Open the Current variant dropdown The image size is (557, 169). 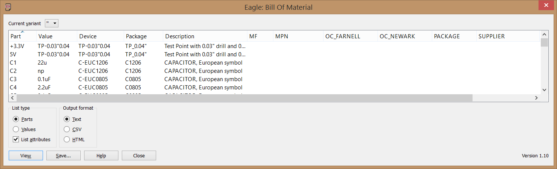[52, 23]
